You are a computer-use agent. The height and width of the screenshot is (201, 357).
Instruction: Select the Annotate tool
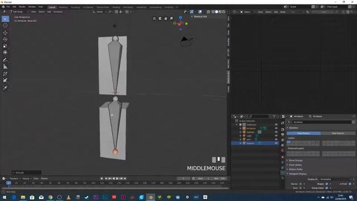click(5, 60)
